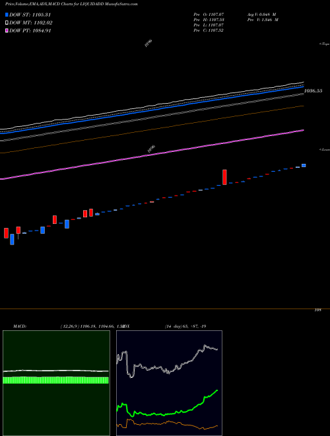Click the 'MACD:' panel heading
Viewport: 330px width, 436px height.
click(x=20, y=326)
